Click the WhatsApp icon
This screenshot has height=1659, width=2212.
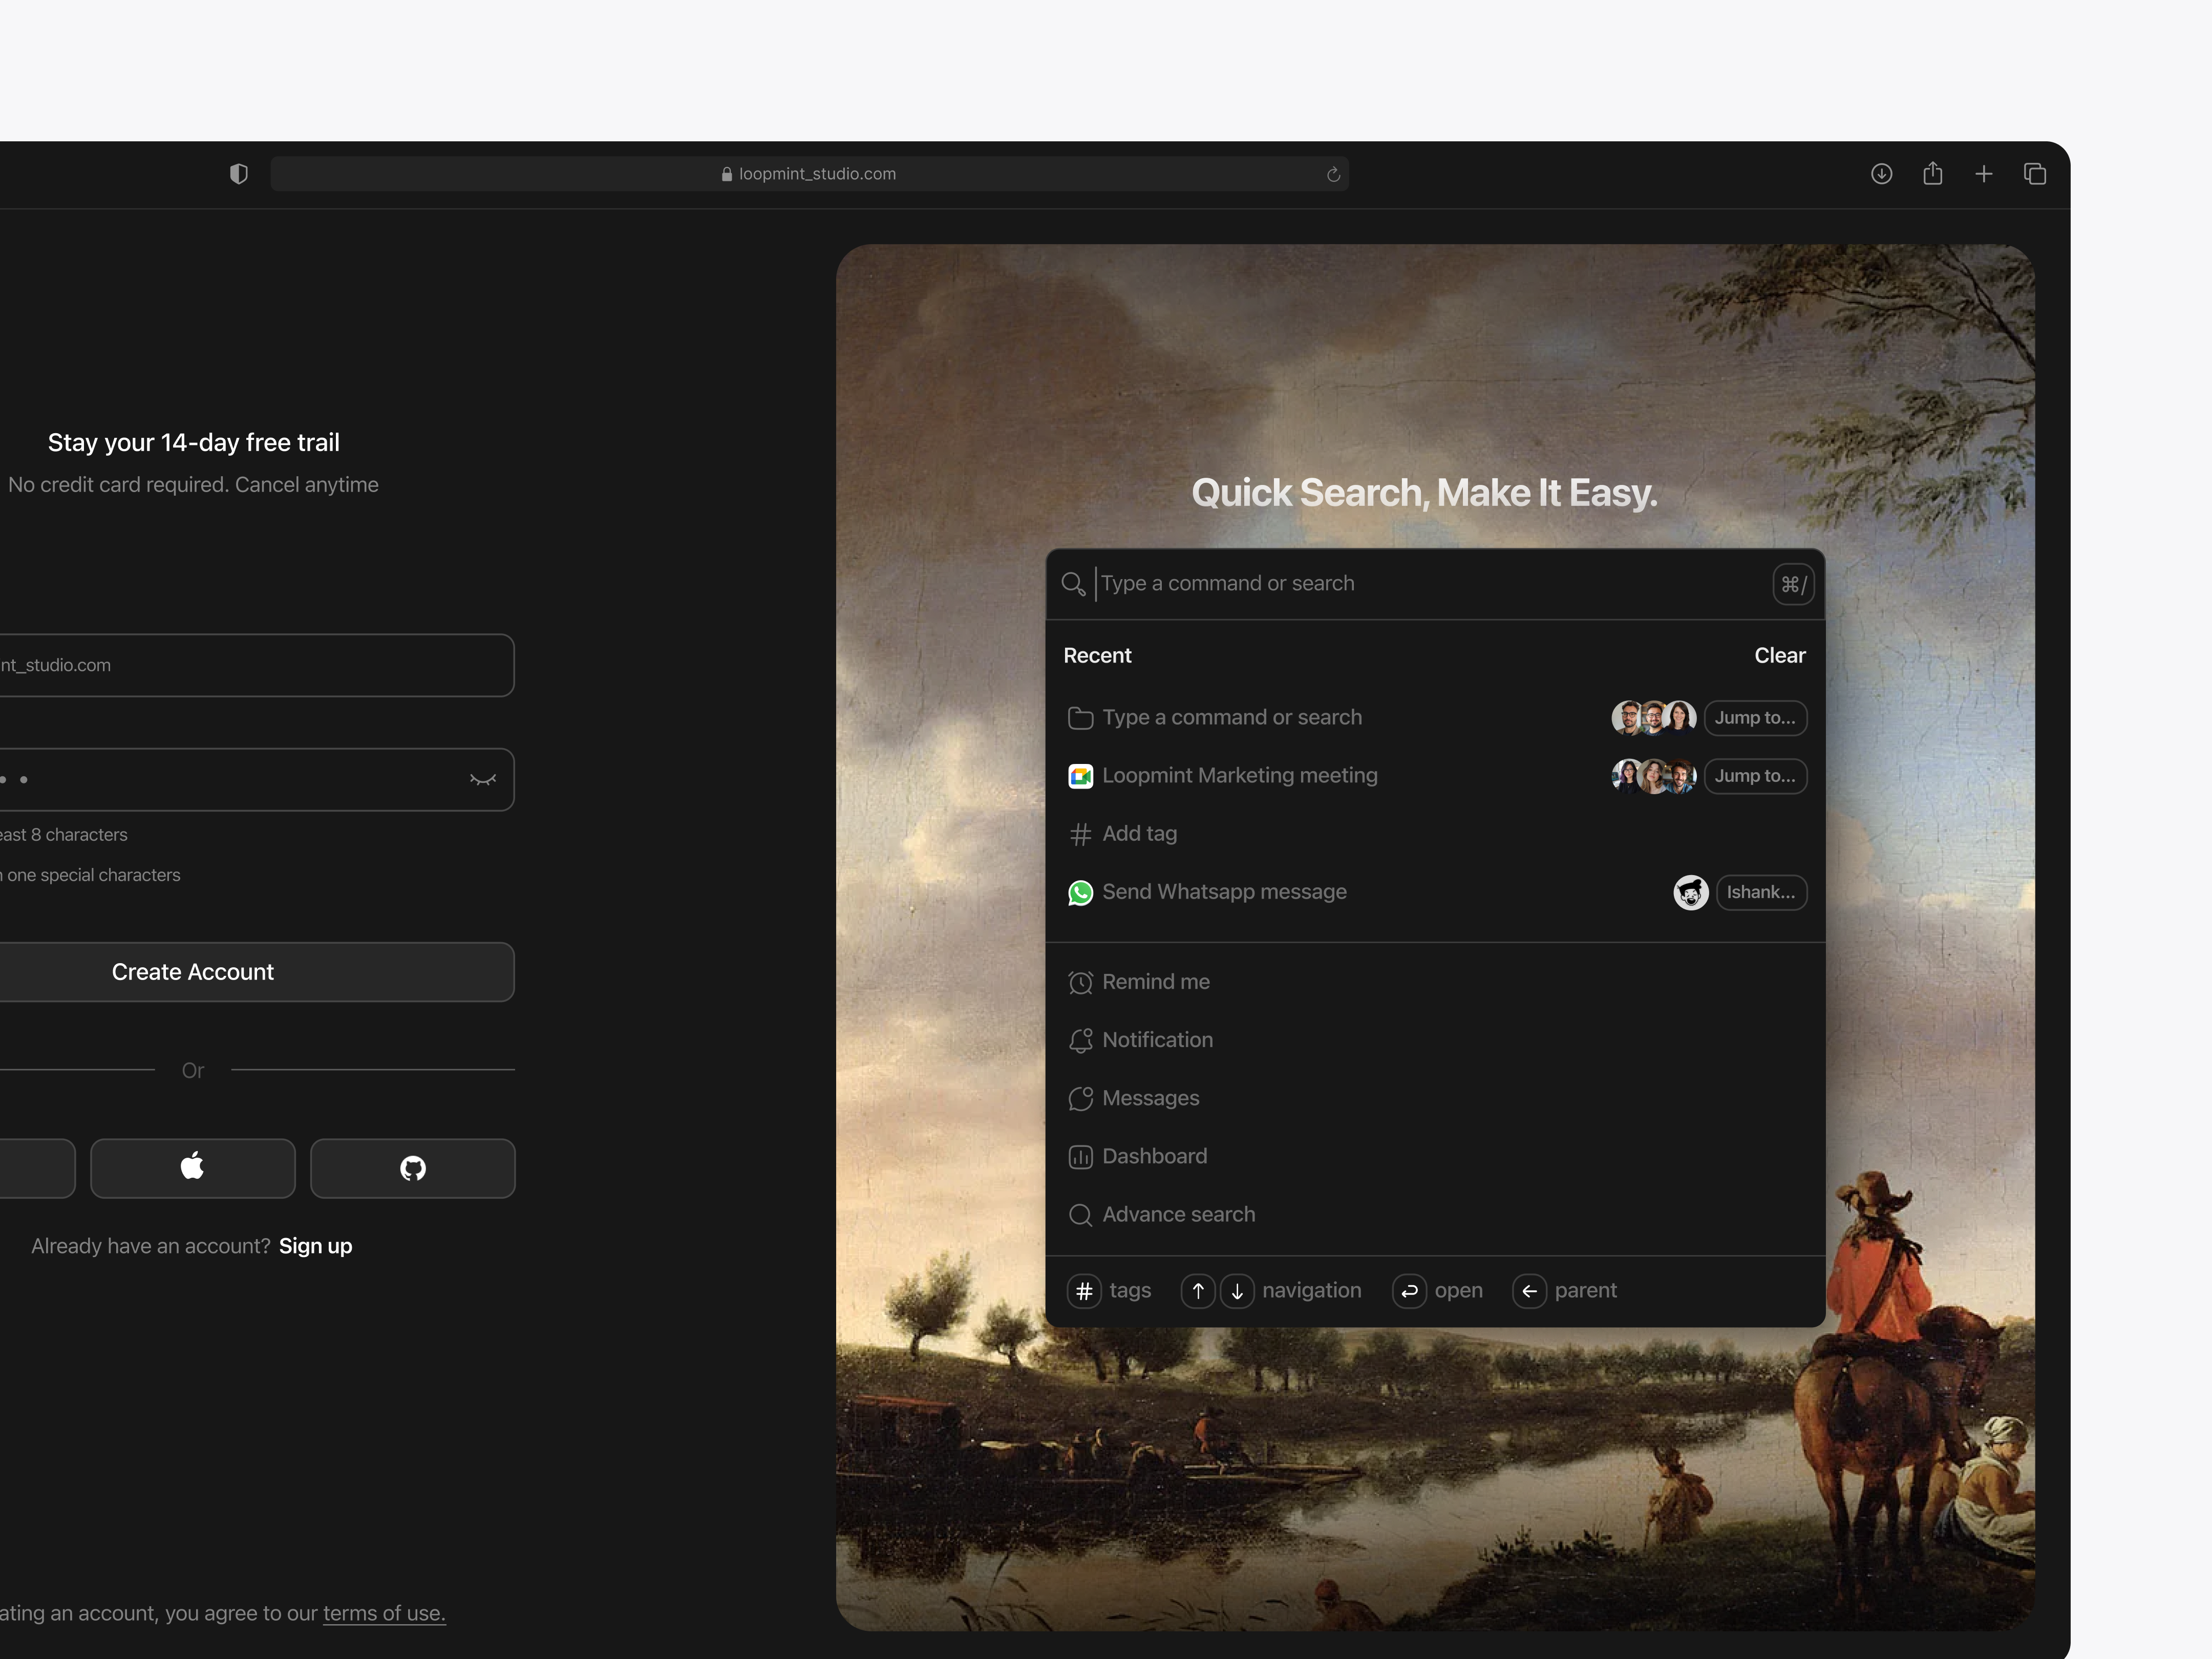click(1080, 892)
